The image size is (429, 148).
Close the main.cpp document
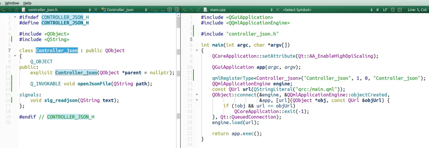(277, 9)
